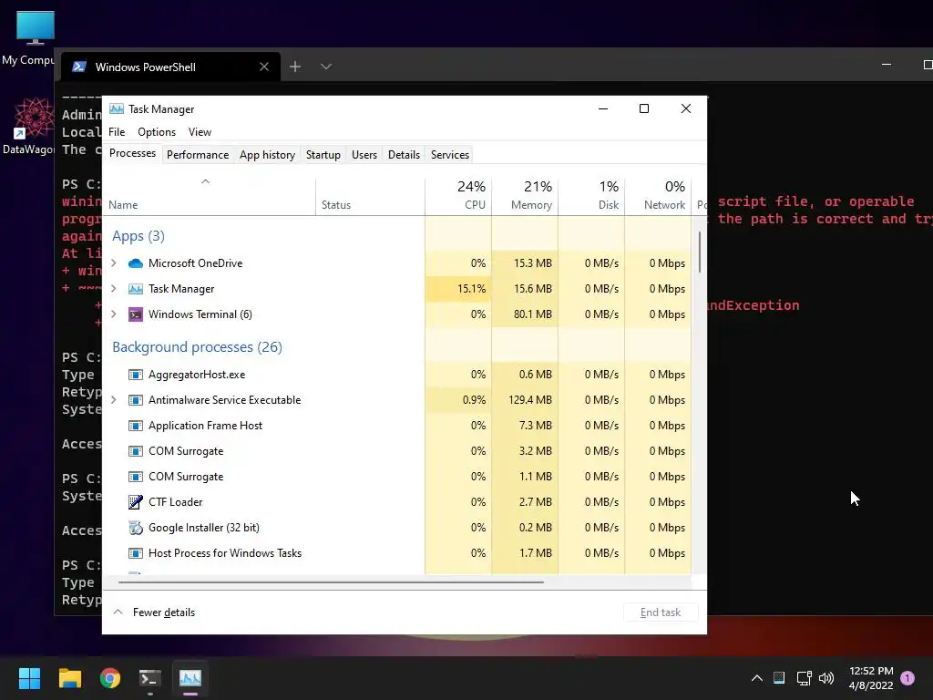
Task: Open the File menu in Task Manager
Action: 117,132
